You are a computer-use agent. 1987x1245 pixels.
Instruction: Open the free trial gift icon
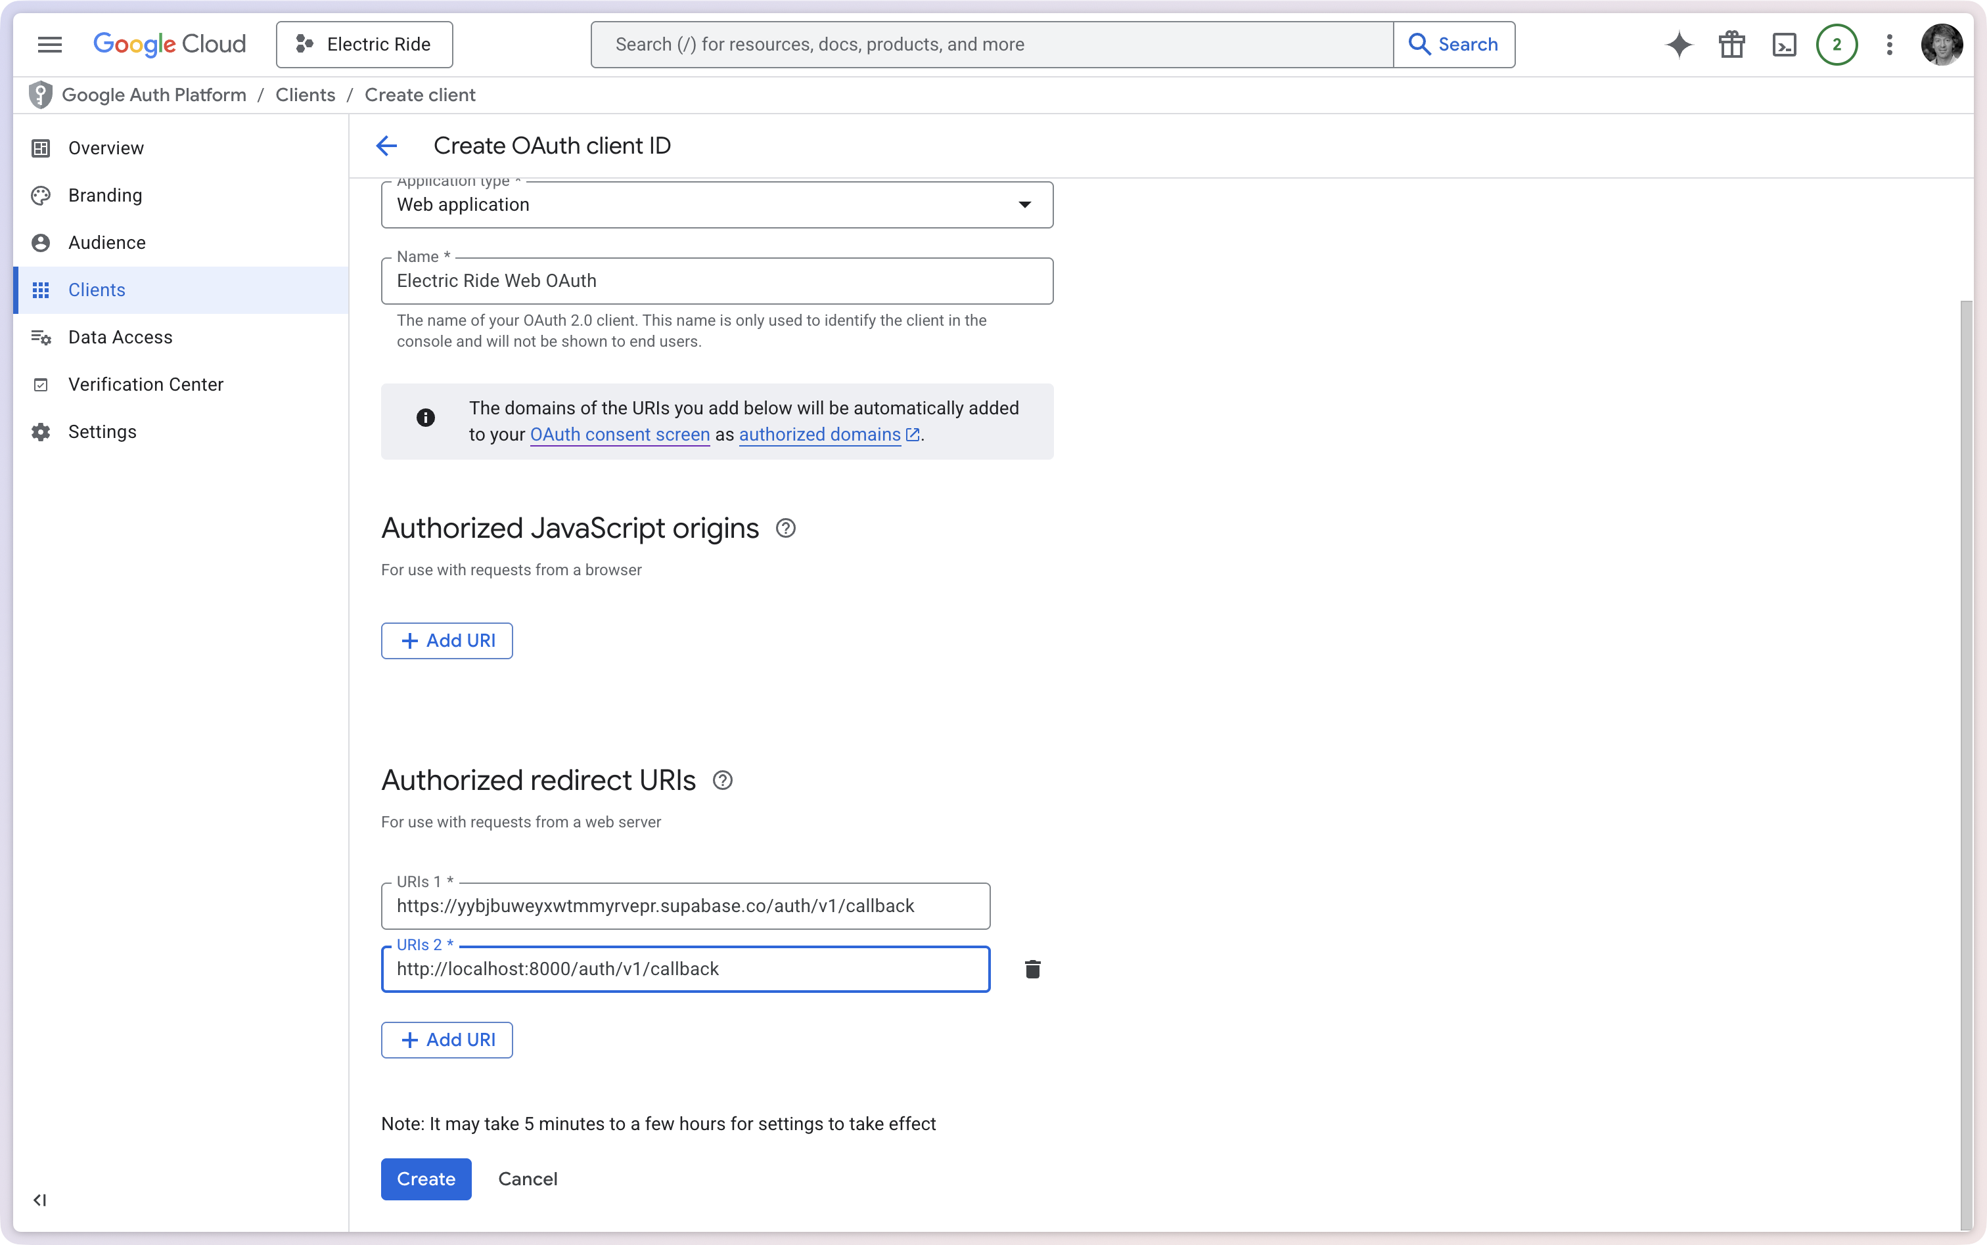pyautogui.click(x=1731, y=45)
